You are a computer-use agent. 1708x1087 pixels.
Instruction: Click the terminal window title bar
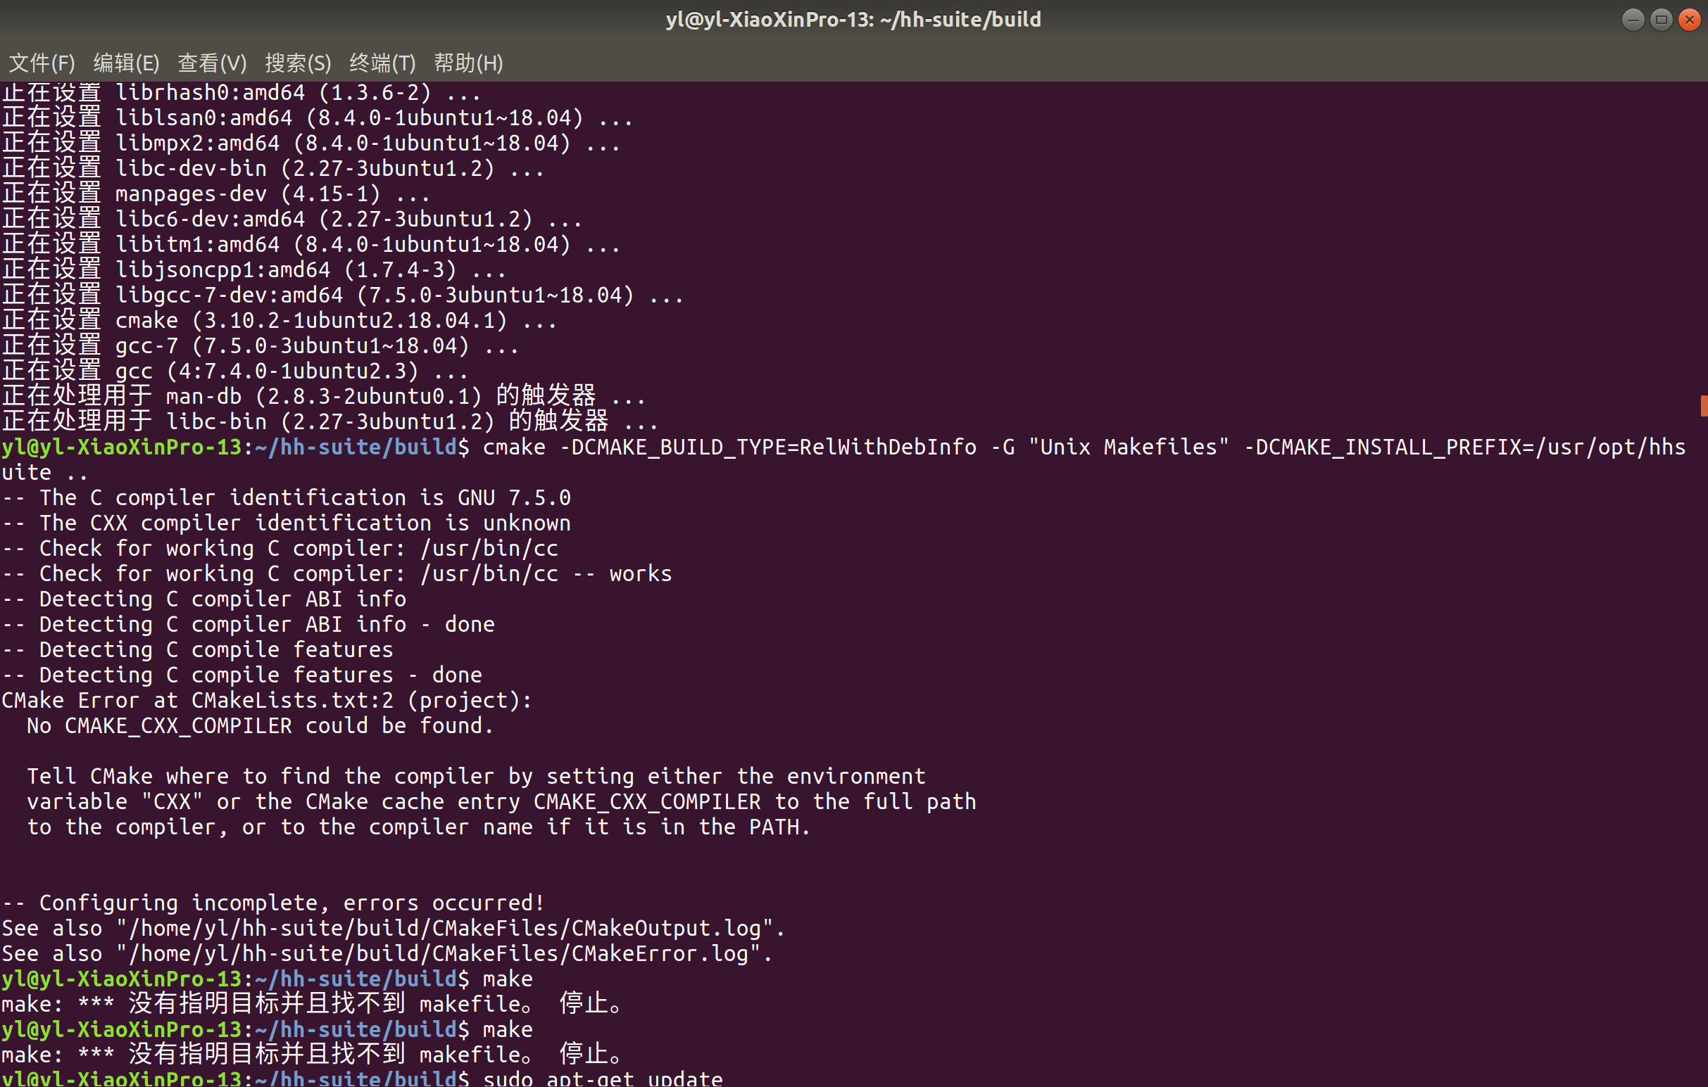click(854, 19)
